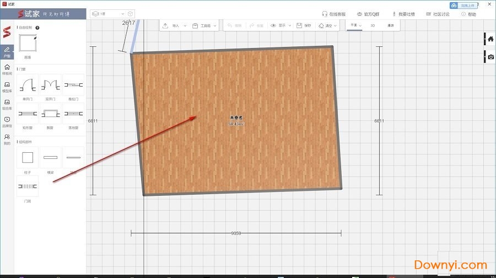Choose the 柱子 column component

[x=28, y=158]
